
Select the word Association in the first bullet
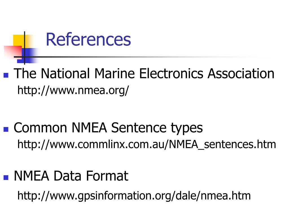241,74
